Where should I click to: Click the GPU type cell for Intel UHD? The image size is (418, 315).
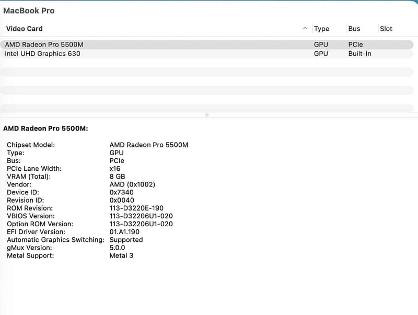pyautogui.click(x=321, y=54)
